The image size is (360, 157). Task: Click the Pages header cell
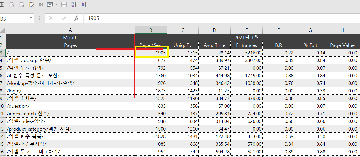click(70, 45)
